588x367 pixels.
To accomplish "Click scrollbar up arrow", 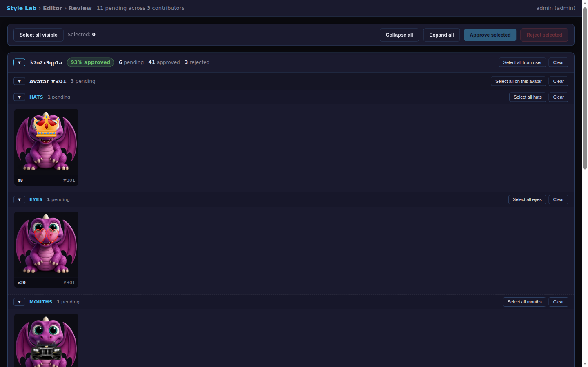I will point(585,3).
